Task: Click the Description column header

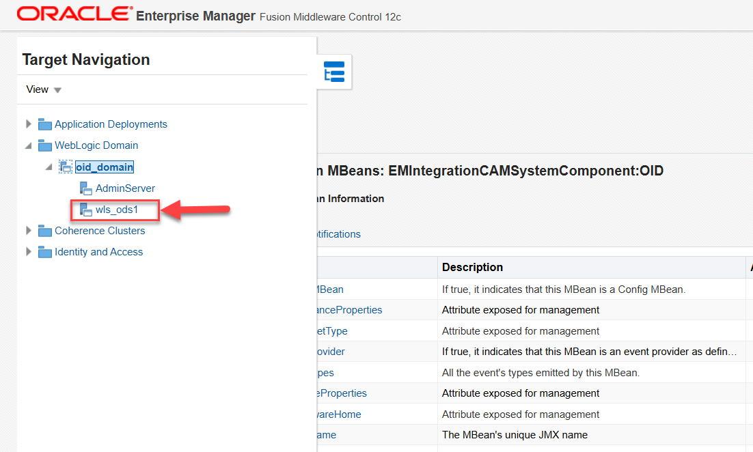Action: (x=472, y=267)
